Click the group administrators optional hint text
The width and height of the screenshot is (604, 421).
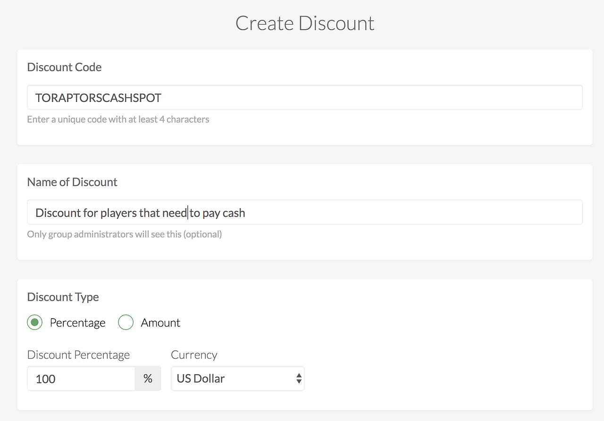(x=124, y=234)
